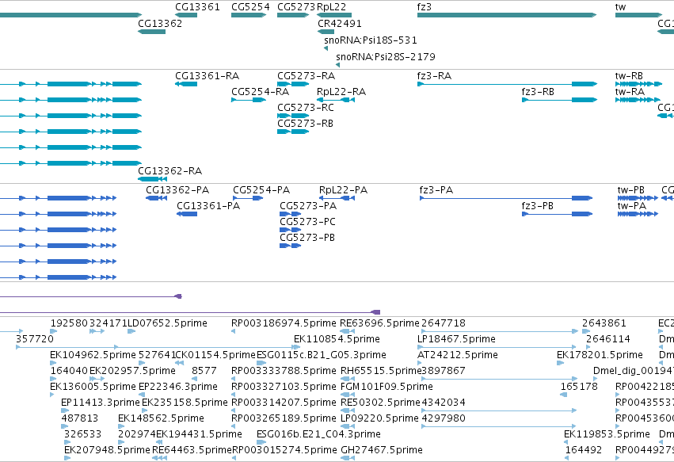Click the EK202957.5prime EST label
This screenshot has height=462, width=674.
pos(132,371)
